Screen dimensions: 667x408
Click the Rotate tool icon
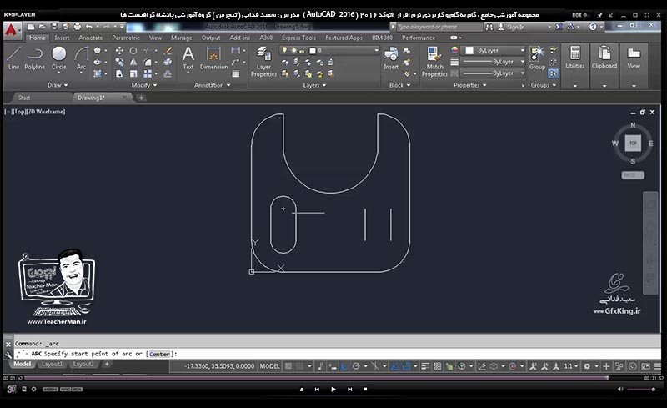(133, 51)
